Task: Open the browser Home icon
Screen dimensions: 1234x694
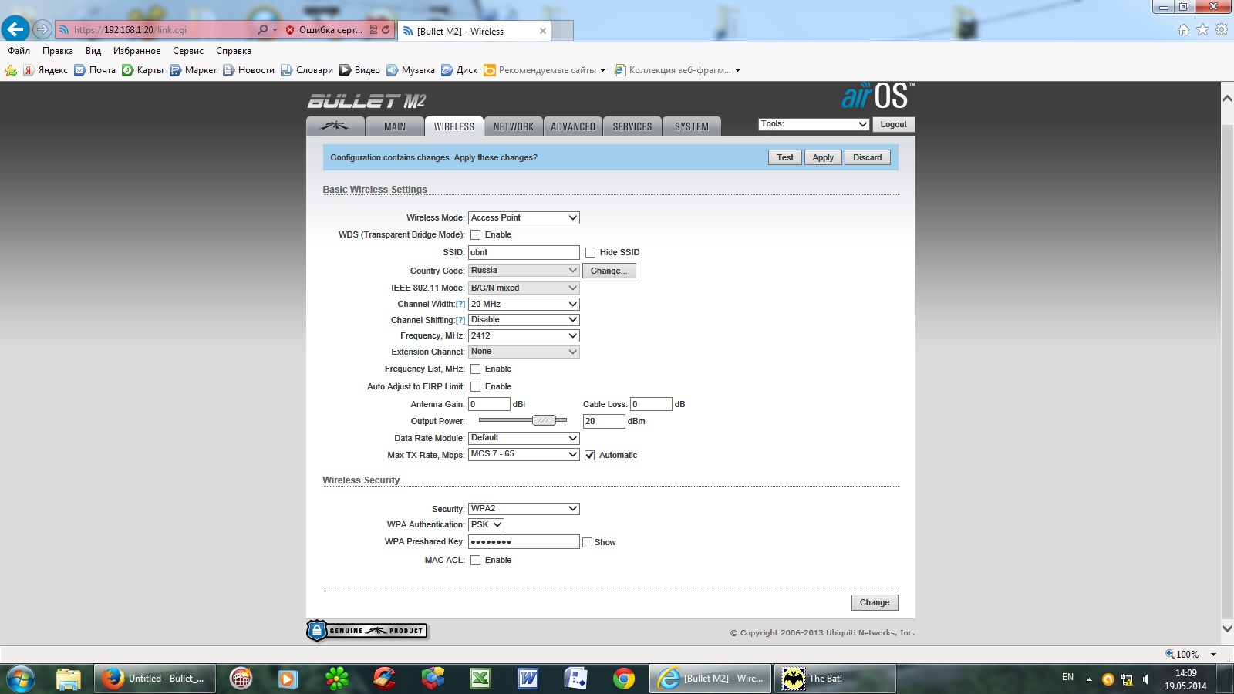Action: (1184, 30)
